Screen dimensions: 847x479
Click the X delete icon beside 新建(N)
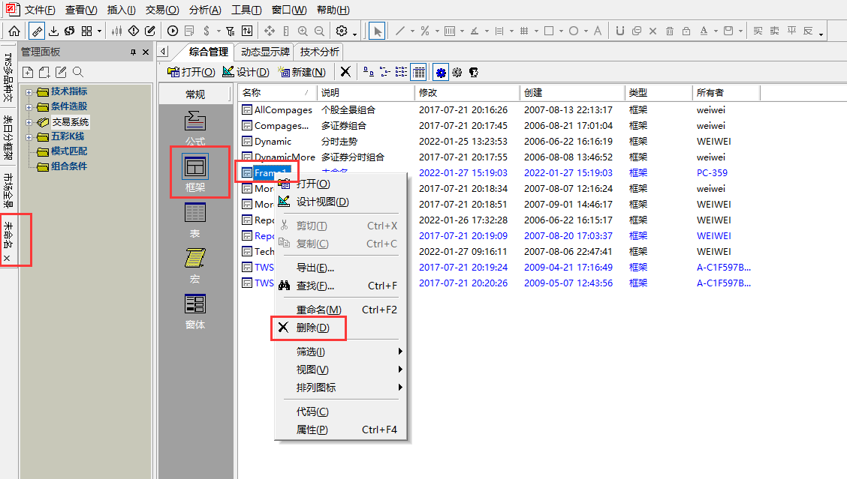[345, 72]
